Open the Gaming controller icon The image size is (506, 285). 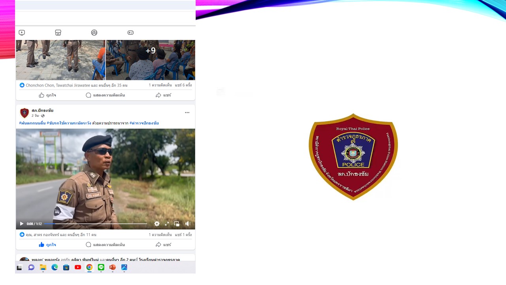(x=130, y=32)
